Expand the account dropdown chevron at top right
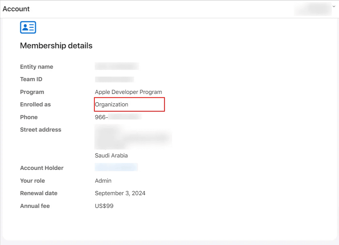This screenshot has height=245, width=339. pos(334,6)
